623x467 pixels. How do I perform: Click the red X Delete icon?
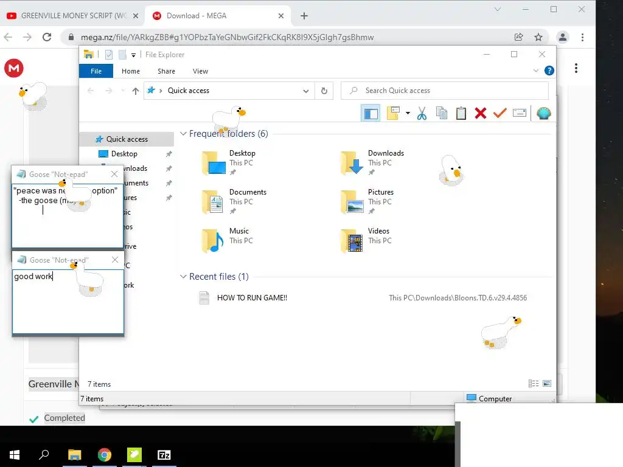(x=481, y=114)
